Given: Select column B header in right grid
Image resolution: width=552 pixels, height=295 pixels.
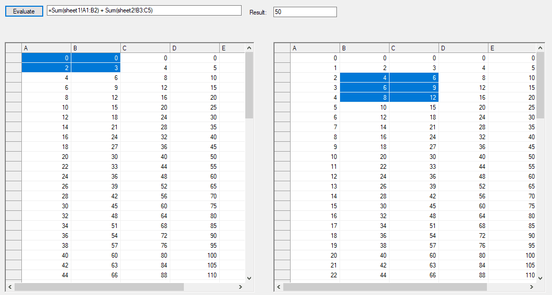Looking at the screenshot, I should click(x=365, y=48).
